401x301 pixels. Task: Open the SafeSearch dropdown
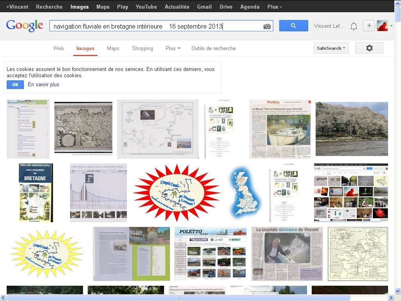click(331, 48)
